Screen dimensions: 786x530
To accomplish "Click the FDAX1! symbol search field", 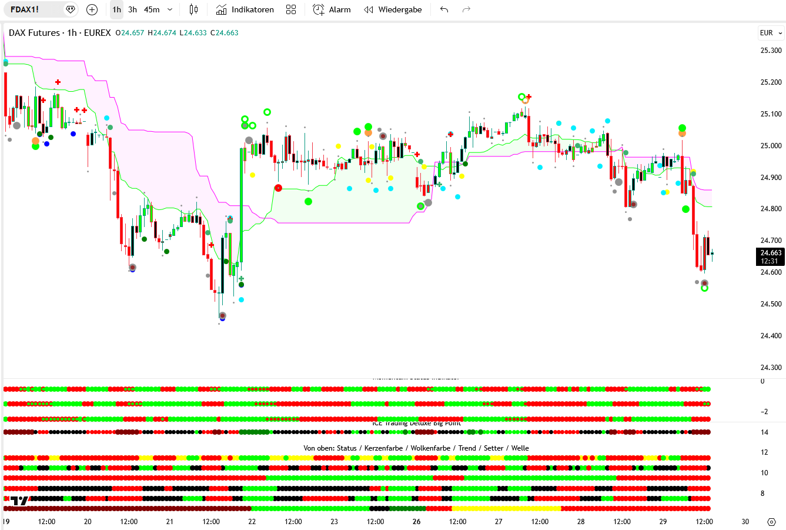I will point(32,9).
